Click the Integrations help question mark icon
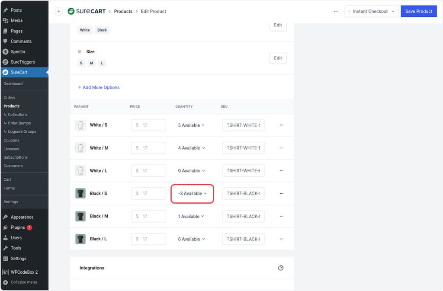Viewport: 443px width, 291px height. click(281, 268)
